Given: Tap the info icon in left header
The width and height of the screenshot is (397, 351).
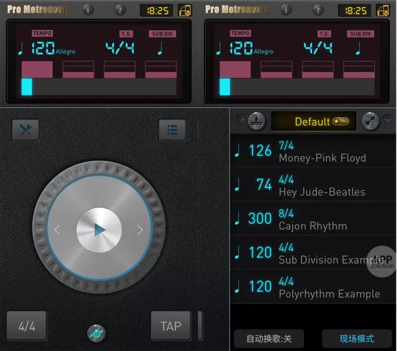Looking at the screenshot, I should 88,10.
